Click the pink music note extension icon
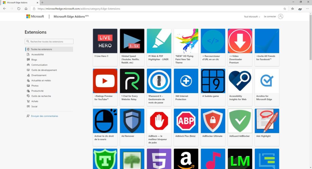The height and width of the screenshot is (169, 312). 213,159
